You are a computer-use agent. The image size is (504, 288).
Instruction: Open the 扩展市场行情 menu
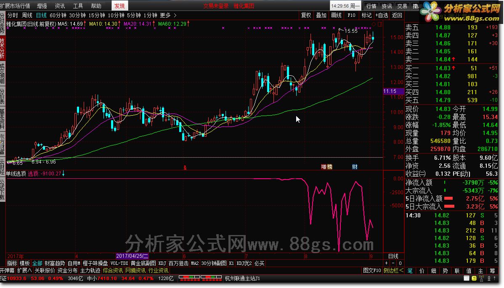(15, 6)
